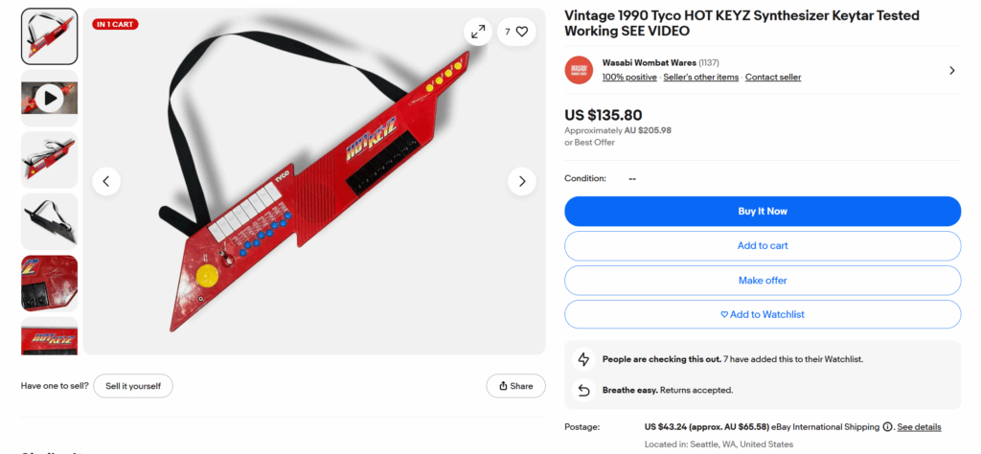Click the postage info icon

coord(887,427)
